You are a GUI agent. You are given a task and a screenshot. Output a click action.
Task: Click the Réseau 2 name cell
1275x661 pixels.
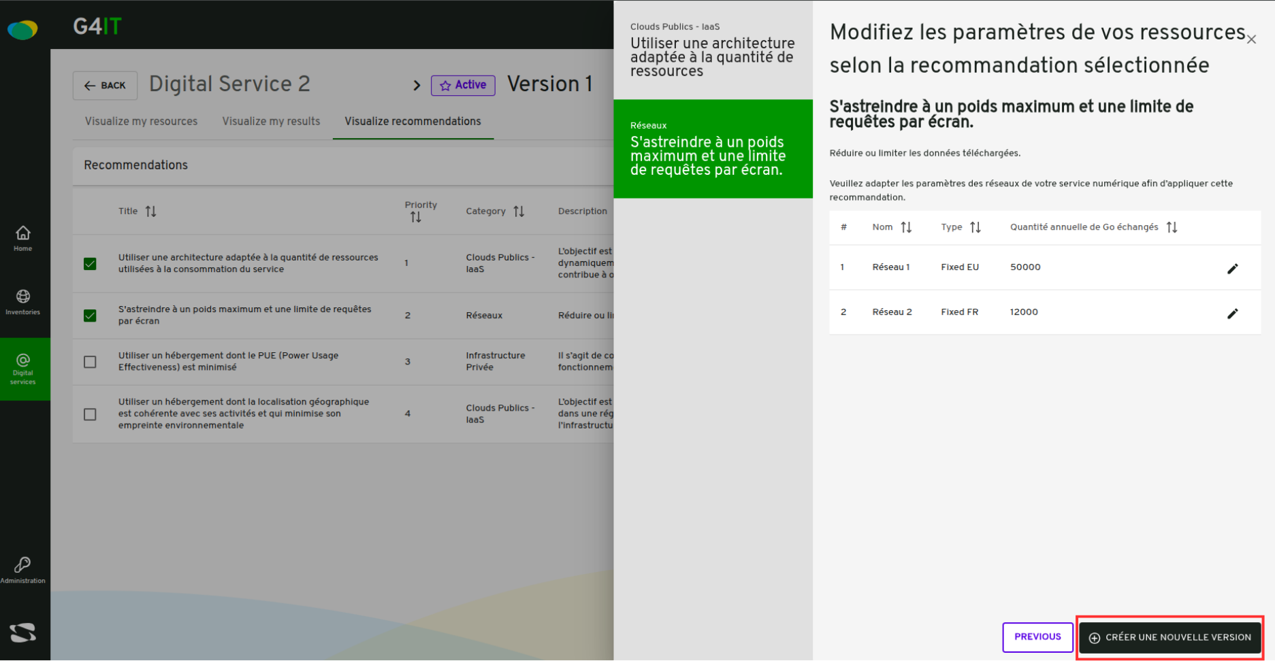click(892, 312)
